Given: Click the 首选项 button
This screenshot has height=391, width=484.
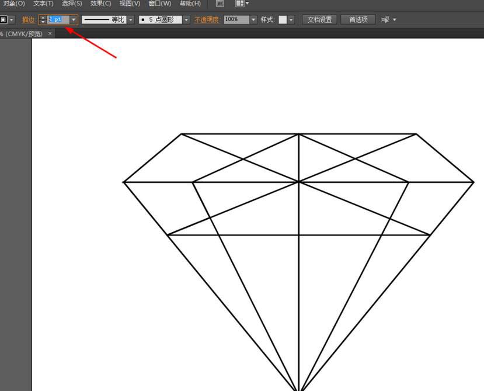Looking at the screenshot, I should point(358,20).
